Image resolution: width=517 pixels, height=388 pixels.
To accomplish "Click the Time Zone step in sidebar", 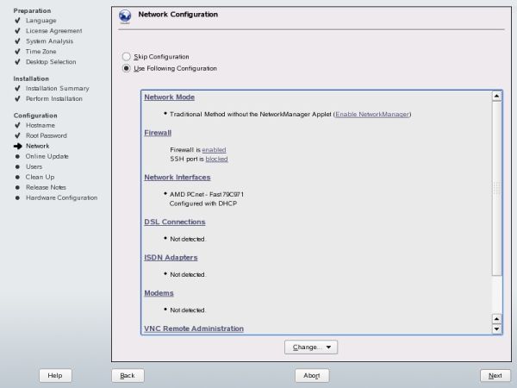I will (41, 52).
